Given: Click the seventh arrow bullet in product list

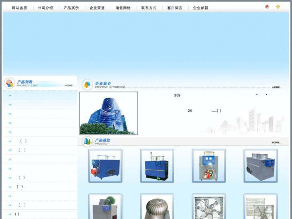Looking at the screenshot, I should pyautogui.click(x=10, y=150).
